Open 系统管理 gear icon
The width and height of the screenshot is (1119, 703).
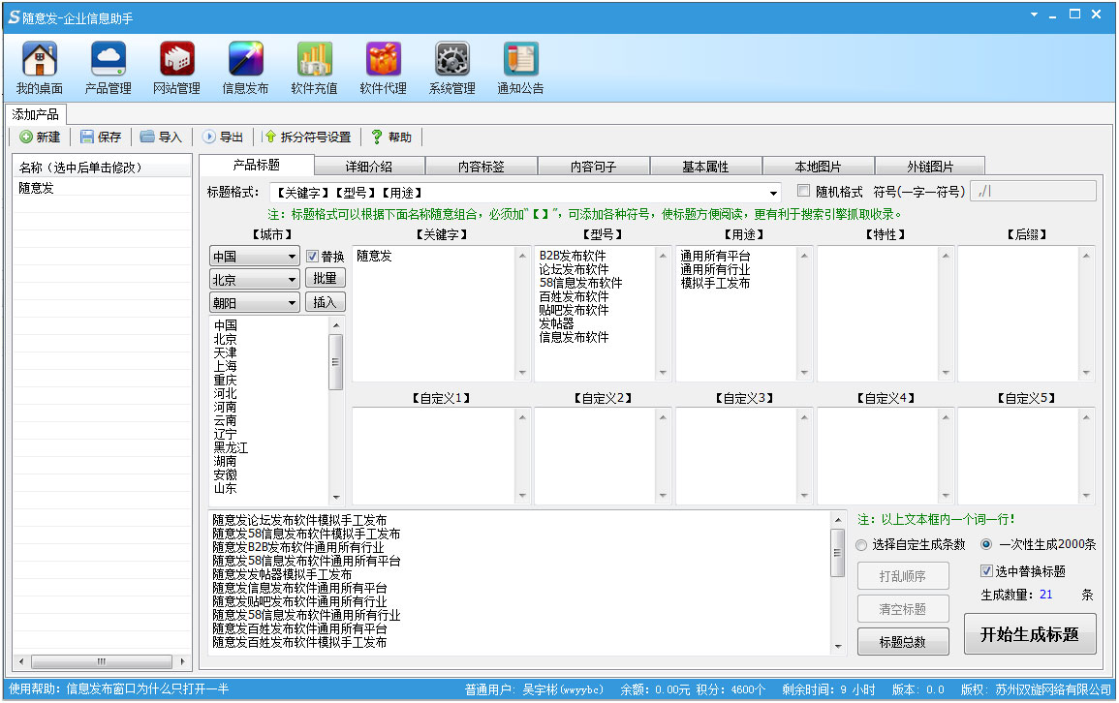click(x=451, y=61)
